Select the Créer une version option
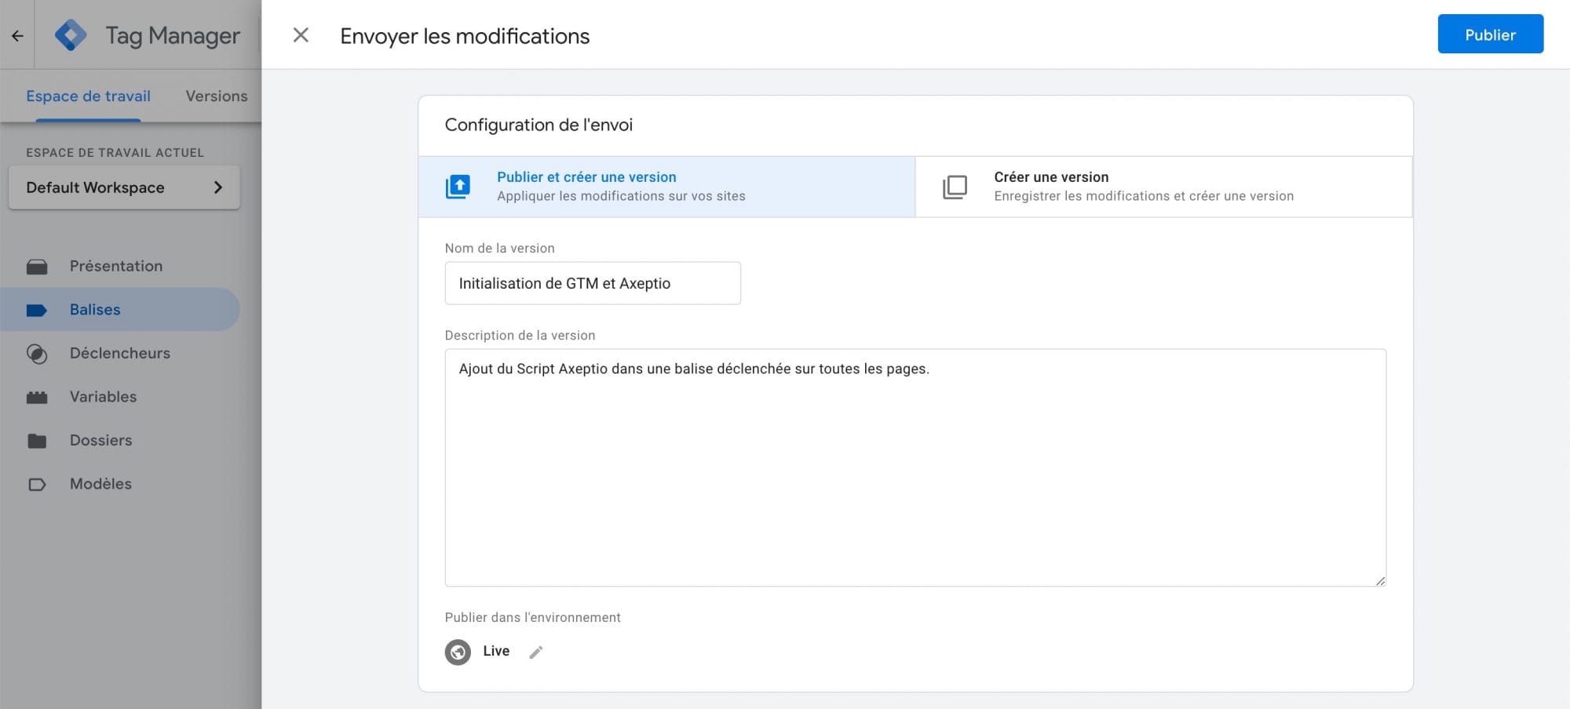 [x=1163, y=187]
